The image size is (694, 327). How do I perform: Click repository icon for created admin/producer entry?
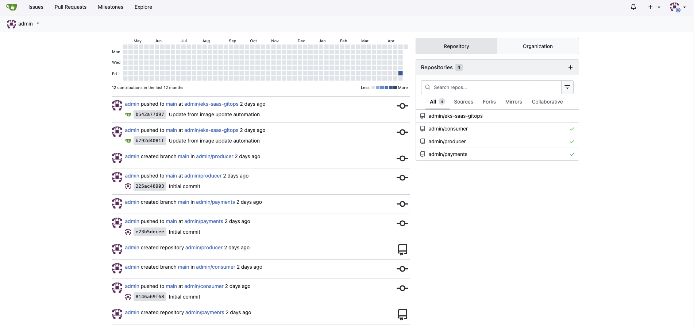402,249
